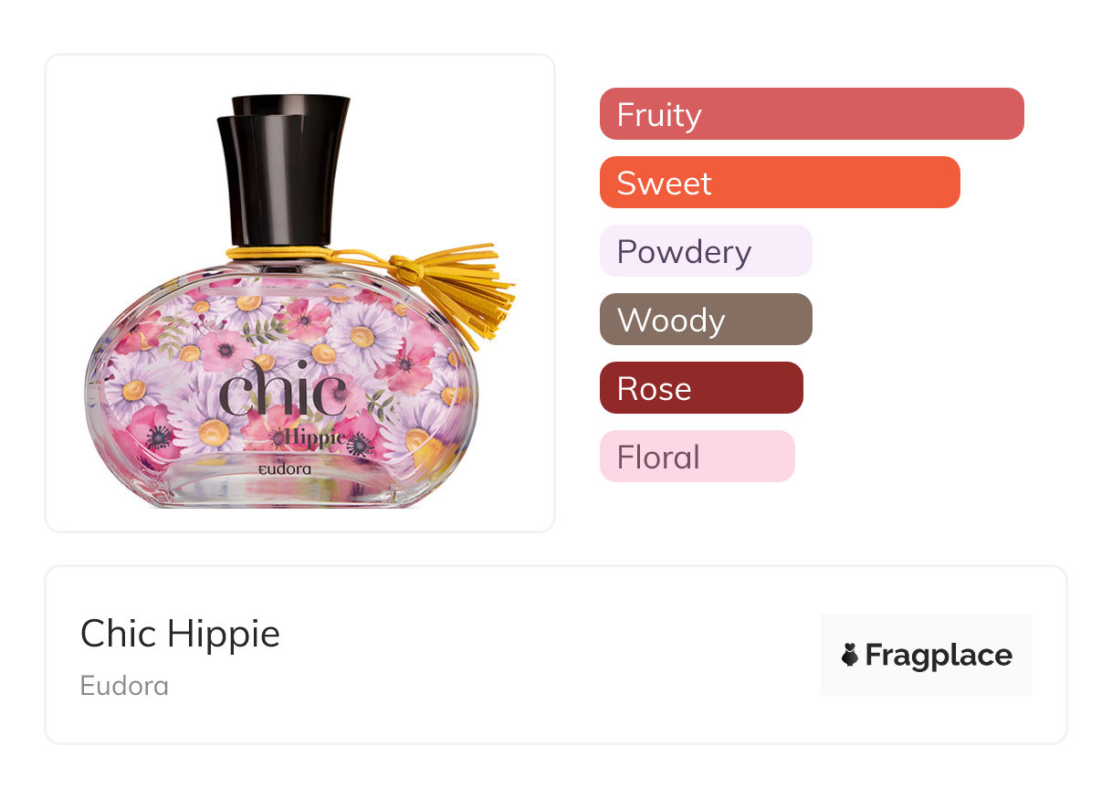1112x789 pixels.
Task: Click the eudora label on bottle base
Action: (284, 468)
